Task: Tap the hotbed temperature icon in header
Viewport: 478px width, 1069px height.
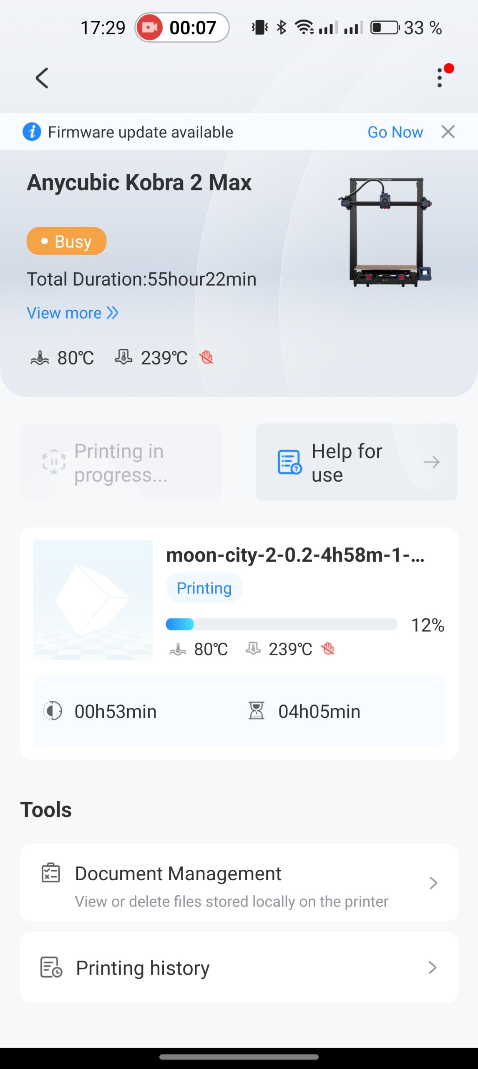Action: point(40,358)
